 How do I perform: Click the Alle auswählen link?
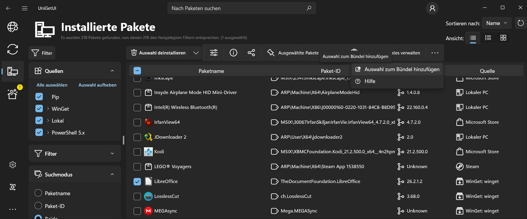tap(52, 85)
